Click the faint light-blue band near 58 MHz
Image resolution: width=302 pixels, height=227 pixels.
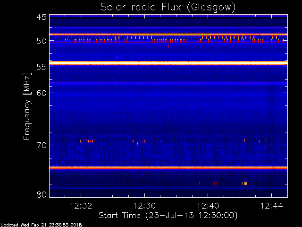coord(168,83)
